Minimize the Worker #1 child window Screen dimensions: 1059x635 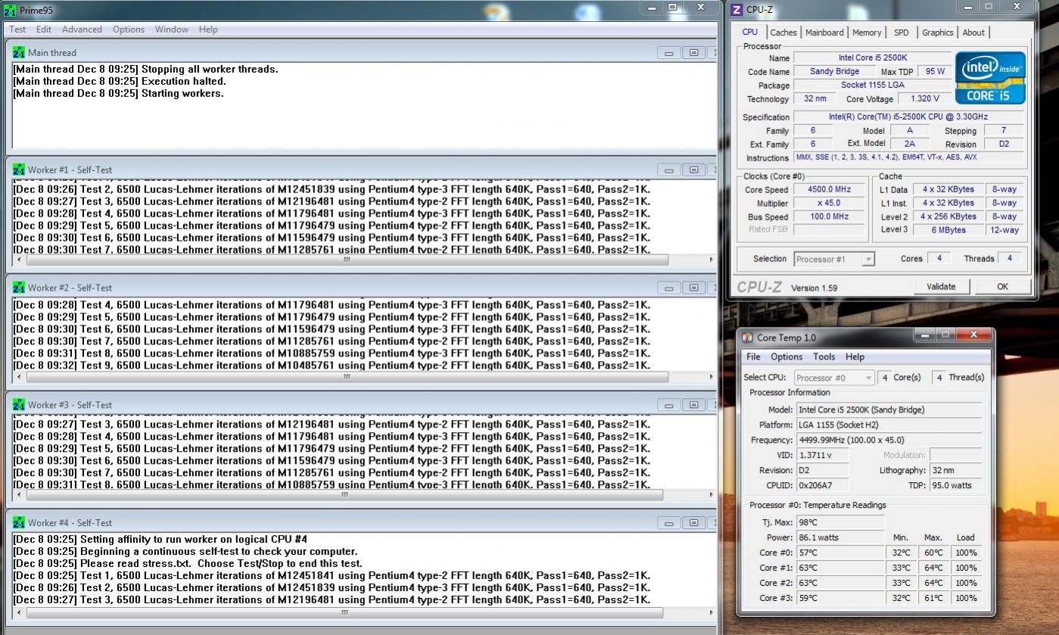(668, 170)
